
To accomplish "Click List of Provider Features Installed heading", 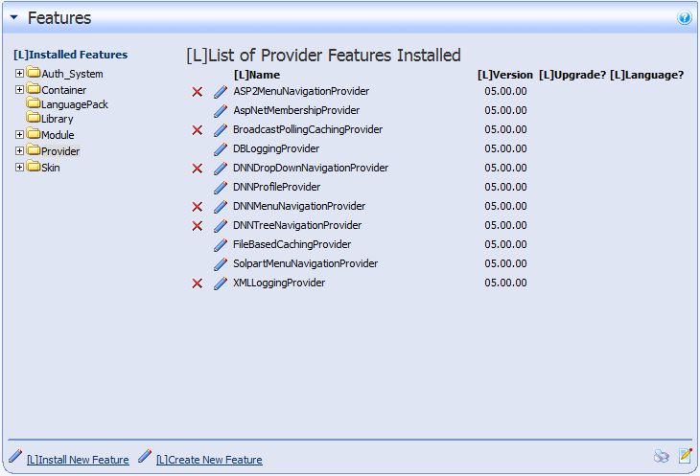I will 324,56.
